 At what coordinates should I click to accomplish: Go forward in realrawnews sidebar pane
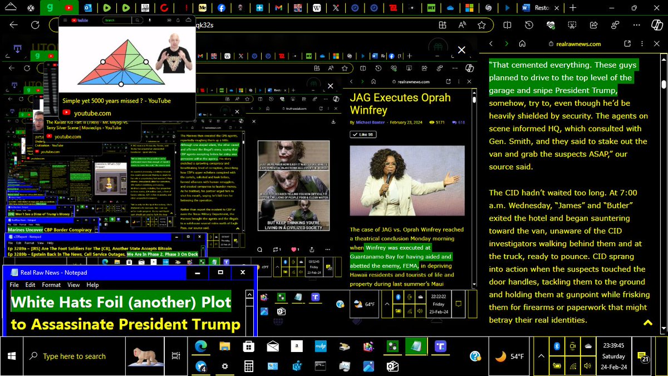506,43
